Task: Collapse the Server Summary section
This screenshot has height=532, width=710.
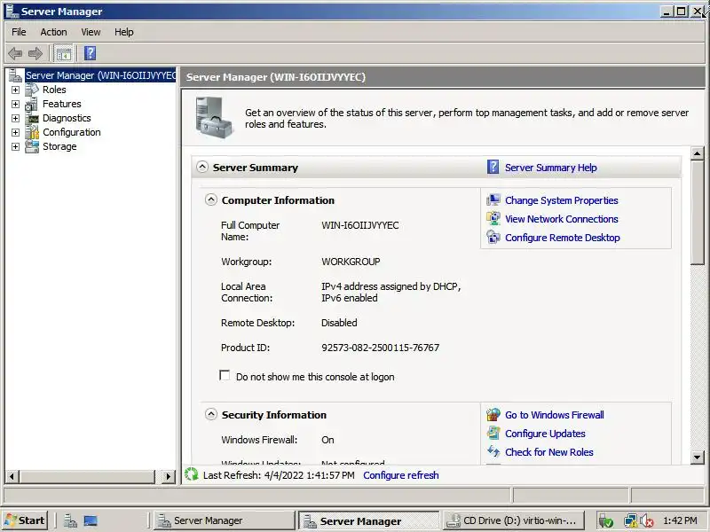Action: (x=202, y=167)
